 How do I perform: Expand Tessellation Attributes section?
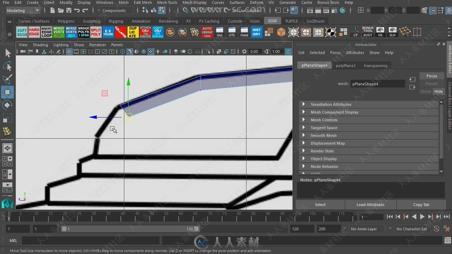(x=369, y=104)
